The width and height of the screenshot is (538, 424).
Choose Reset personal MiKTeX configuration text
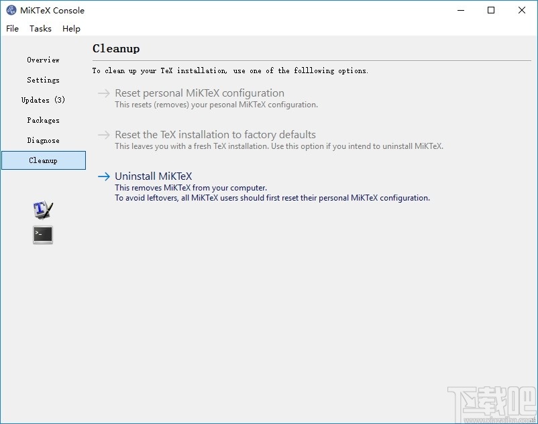tap(199, 93)
